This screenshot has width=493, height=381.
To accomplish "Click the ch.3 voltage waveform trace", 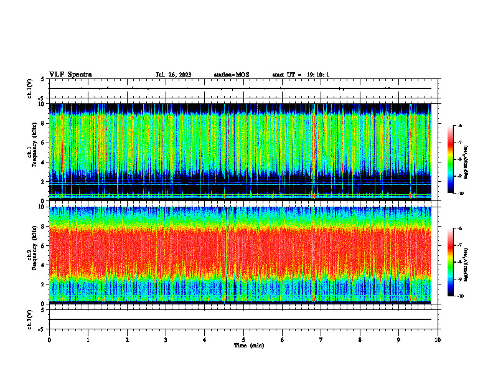I will 240,319.
